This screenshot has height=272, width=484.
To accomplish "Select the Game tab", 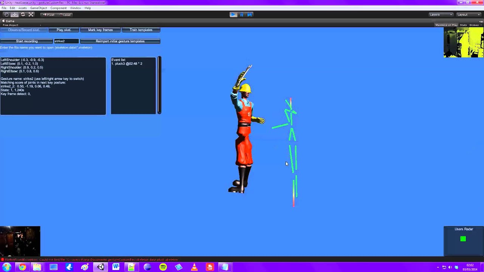I will click(8, 21).
